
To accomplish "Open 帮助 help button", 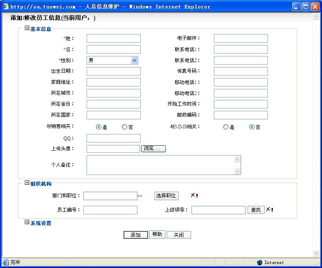I will pyautogui.click(x=157, y=234).
